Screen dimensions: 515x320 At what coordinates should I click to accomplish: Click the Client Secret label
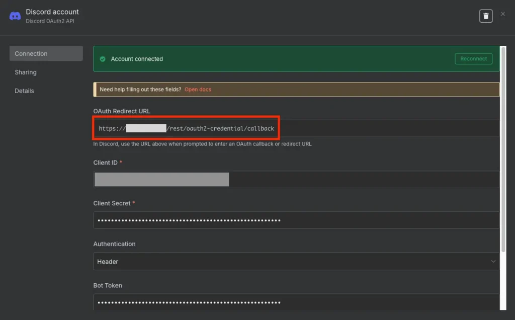(x=112, y=203)
